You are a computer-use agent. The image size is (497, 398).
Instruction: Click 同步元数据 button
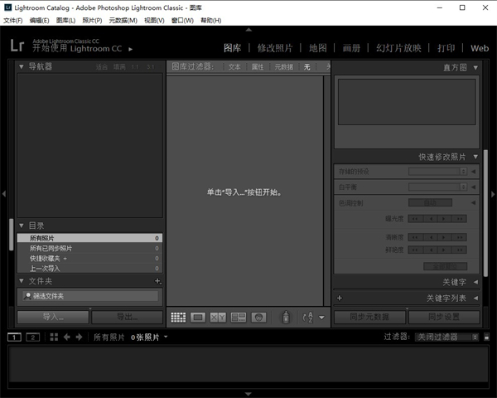pos(369,317)
